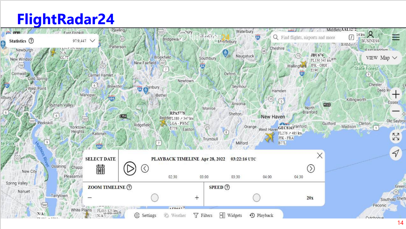Step timeline forward with right arrow
Viewport: 406px width, 229px height.
click(311, 169)
